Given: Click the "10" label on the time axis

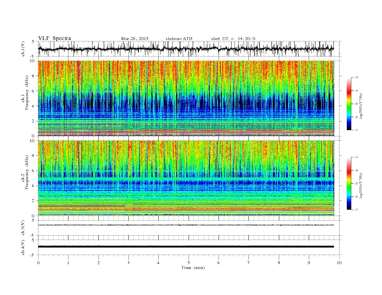Looking at the screenshot, I should 339,263.
